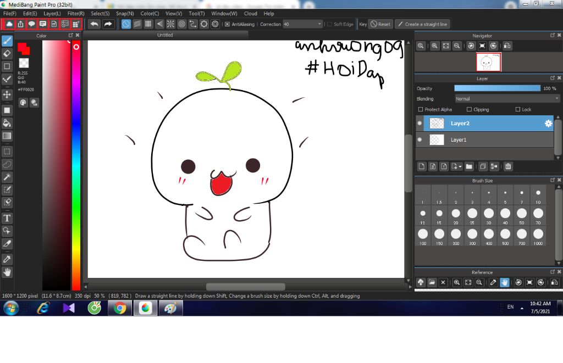Enable the circle snap guide
Viewport: 563px width, 363px height.
tap(181, 24)
